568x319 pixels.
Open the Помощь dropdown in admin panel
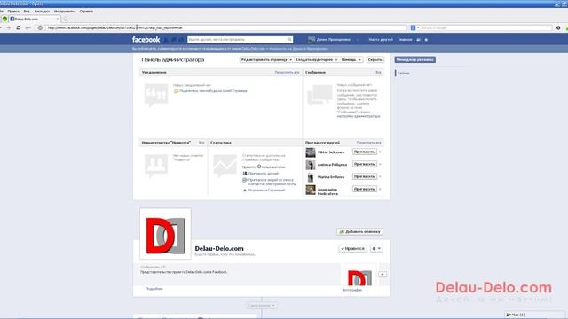click(351, 59)
